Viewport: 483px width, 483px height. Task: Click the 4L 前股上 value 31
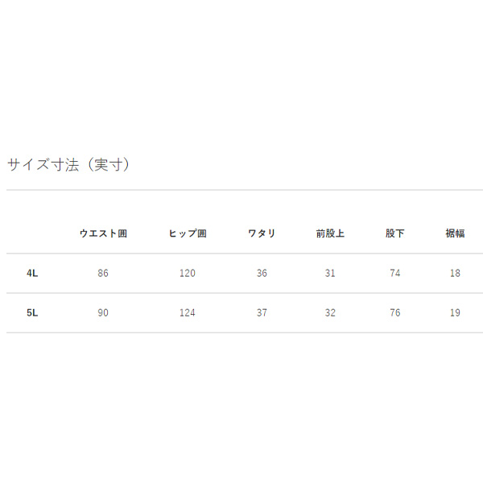coord(330,274)
